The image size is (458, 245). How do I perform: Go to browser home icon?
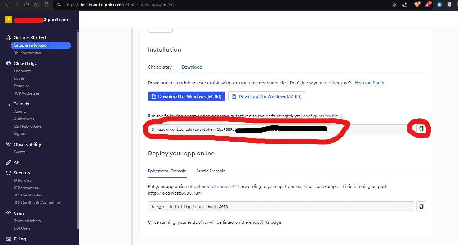[37, 5]
